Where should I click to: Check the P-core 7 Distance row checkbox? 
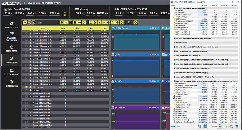[26, 46]
